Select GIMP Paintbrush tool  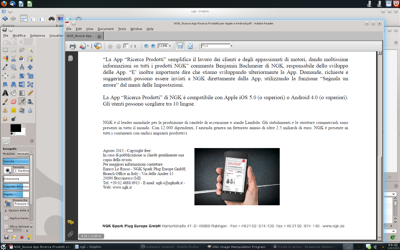tap(5, 102)
